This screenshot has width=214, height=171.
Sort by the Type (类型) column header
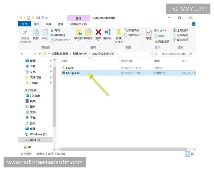pyautogui.click(x=157, y=61)
